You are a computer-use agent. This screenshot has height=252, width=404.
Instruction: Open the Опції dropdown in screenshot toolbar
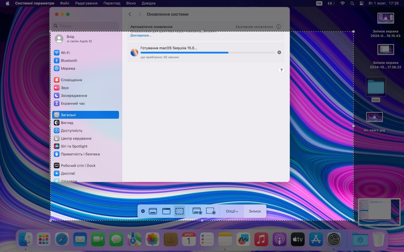(x=232, y=211)
